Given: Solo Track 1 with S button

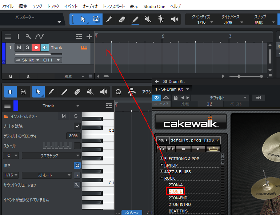Looking at the screenshot, I should point(27,48).
